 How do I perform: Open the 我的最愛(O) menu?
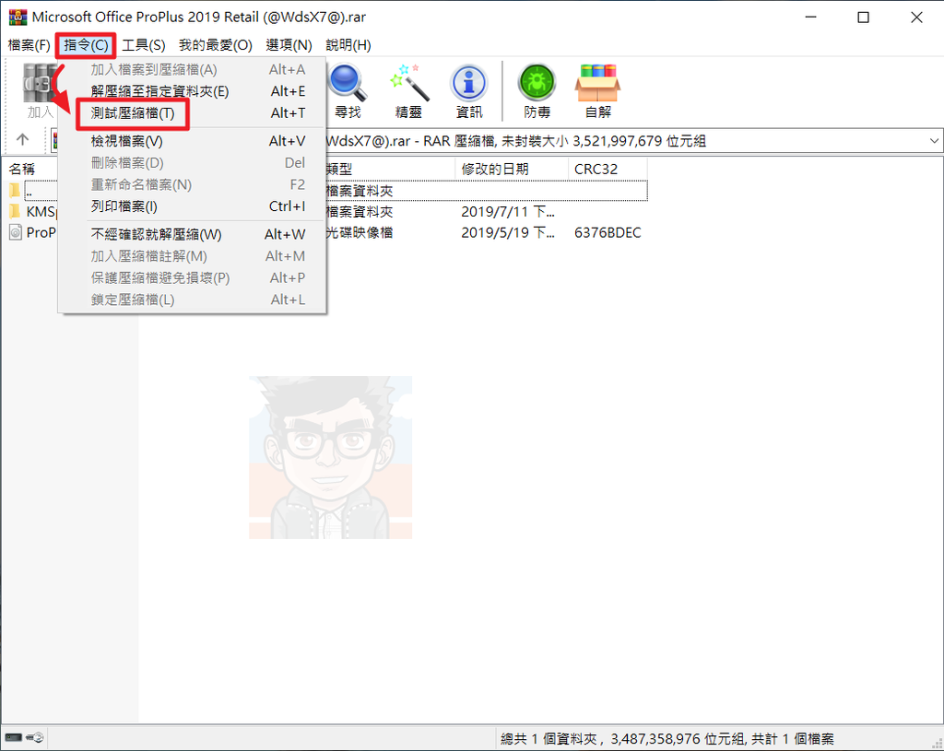(216, 45)
